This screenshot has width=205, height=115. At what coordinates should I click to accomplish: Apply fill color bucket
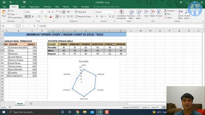[x=45, y=17]
